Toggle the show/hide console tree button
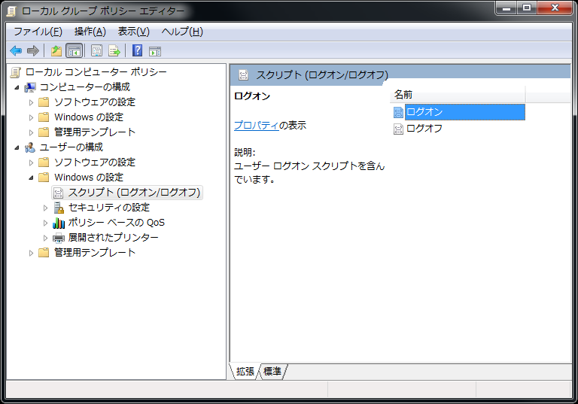578x404 pixels. tap(74, 50)
